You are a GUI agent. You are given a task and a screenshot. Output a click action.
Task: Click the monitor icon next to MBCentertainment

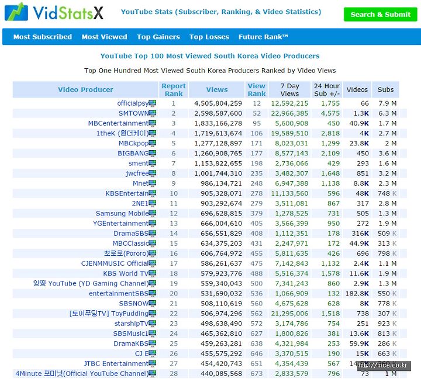click(x=152, y=123)
